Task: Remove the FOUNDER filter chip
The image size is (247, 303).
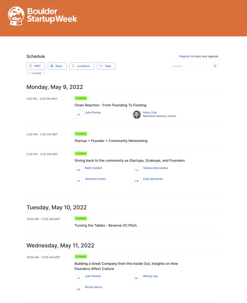Action: (x=43, y=73)
